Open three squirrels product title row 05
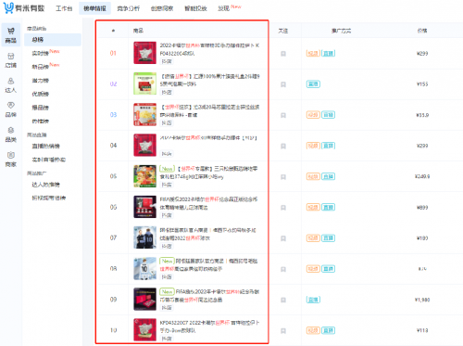463x346 pixels. (208, 173)
